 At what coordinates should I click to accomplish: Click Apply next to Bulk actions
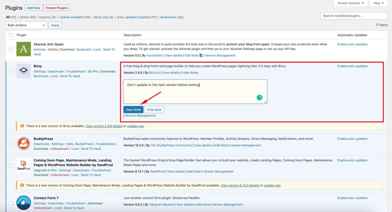coord(55,25)
